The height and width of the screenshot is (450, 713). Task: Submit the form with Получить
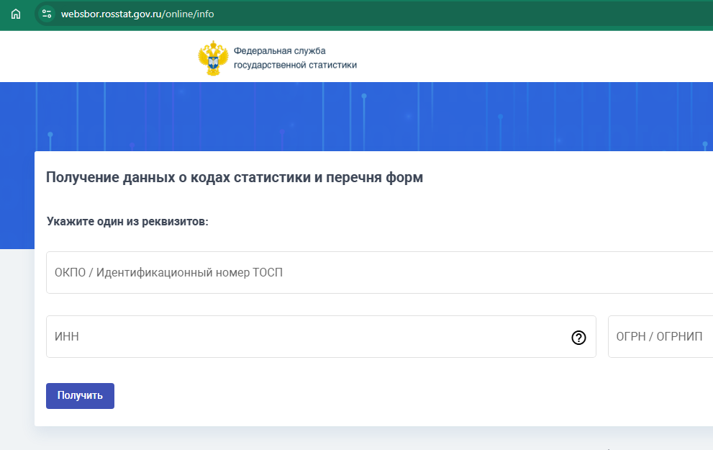79,395
